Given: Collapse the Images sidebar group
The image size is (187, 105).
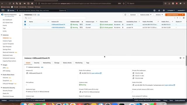Looking at the screenshot, I should 1,65.
